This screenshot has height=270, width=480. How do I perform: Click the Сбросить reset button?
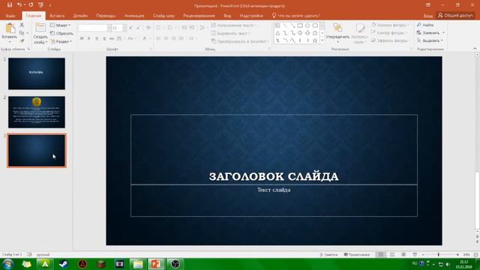[x=61, y=33]
